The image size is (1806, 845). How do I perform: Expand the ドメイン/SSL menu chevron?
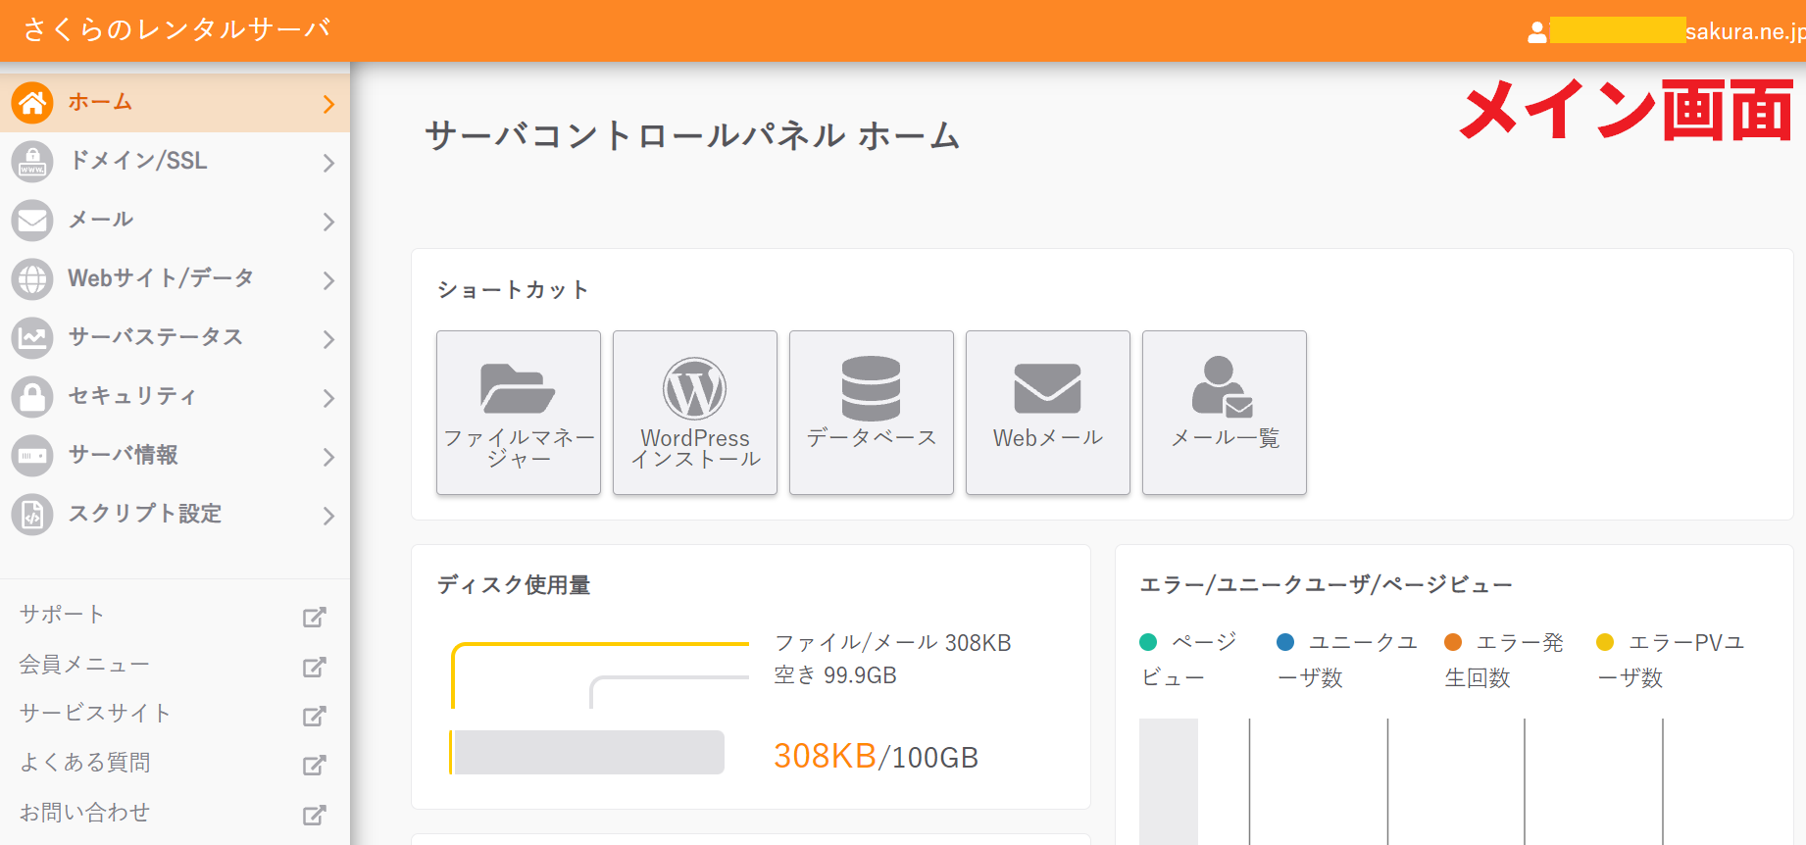click(328, 163)
